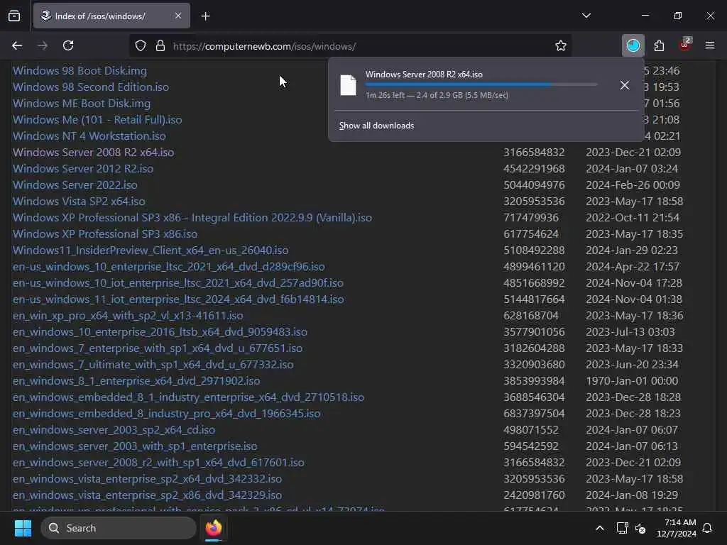Image resolution: width=727 pixels, height=545 pixels.
Task: Cancel the Windows Server 2008 download
Action: 625,85
